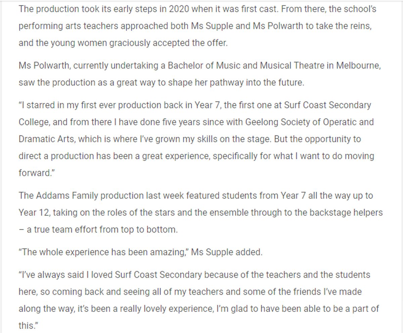Click the line starting "Year 12, taking on"
Screen dimensions: 403x333
point(200,213)
